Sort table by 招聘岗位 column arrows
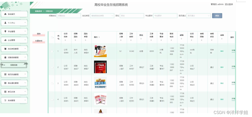 click(75, 40)
